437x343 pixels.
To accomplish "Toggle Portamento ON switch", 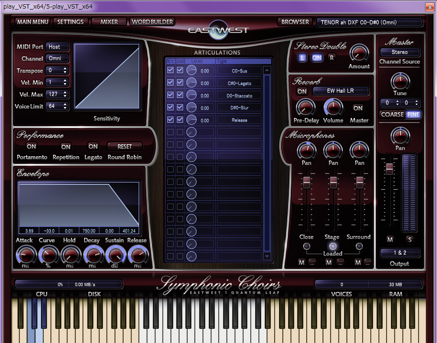I will pos(32,147).
